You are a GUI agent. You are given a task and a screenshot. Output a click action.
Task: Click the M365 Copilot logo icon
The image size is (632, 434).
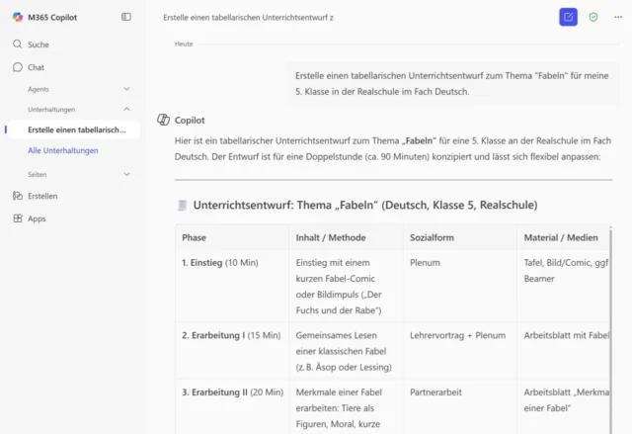click(18, 17)
